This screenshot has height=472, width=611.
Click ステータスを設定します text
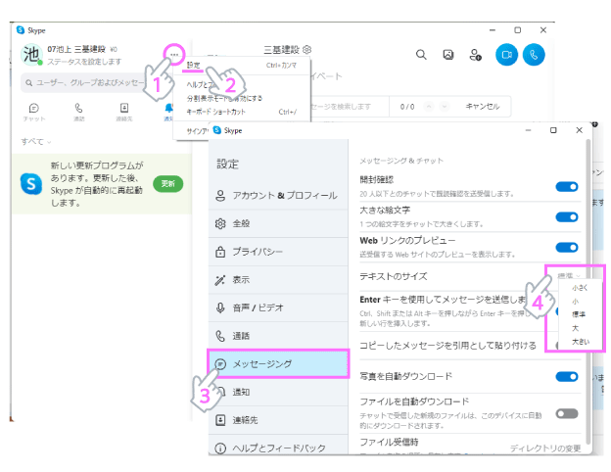(x=84, y=62)
